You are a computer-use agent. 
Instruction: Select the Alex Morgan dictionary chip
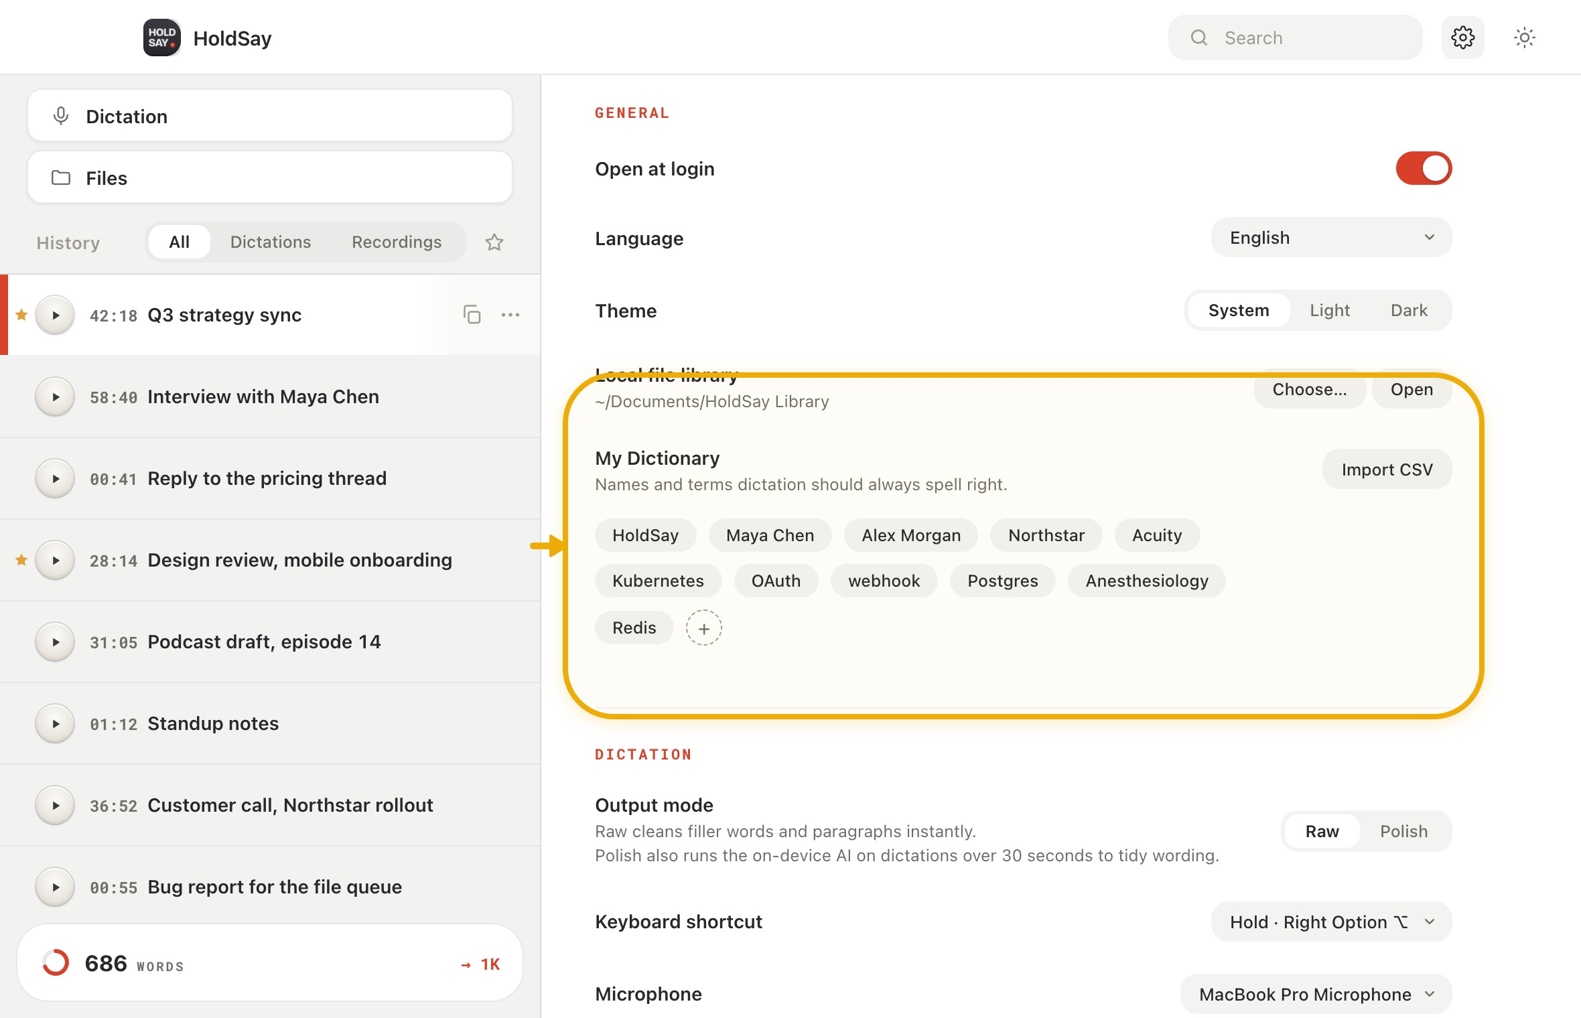[911, 535]
